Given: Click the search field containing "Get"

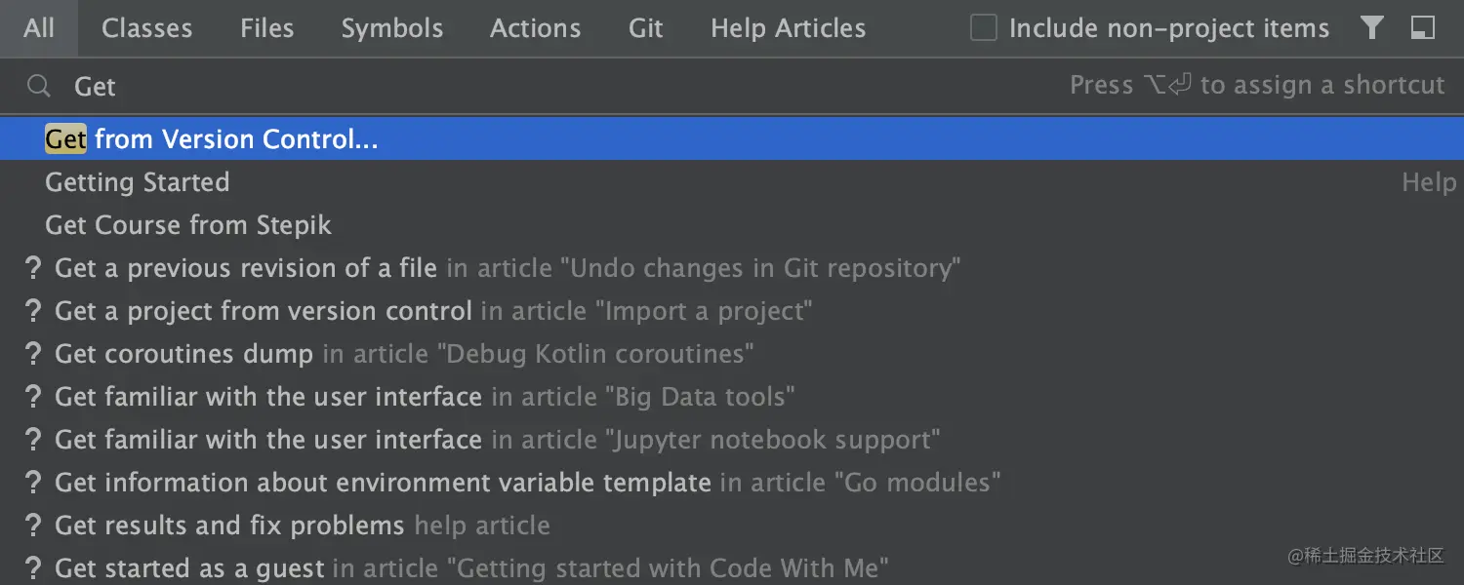Looking at the screenshot, I should (x=488, y=87).
